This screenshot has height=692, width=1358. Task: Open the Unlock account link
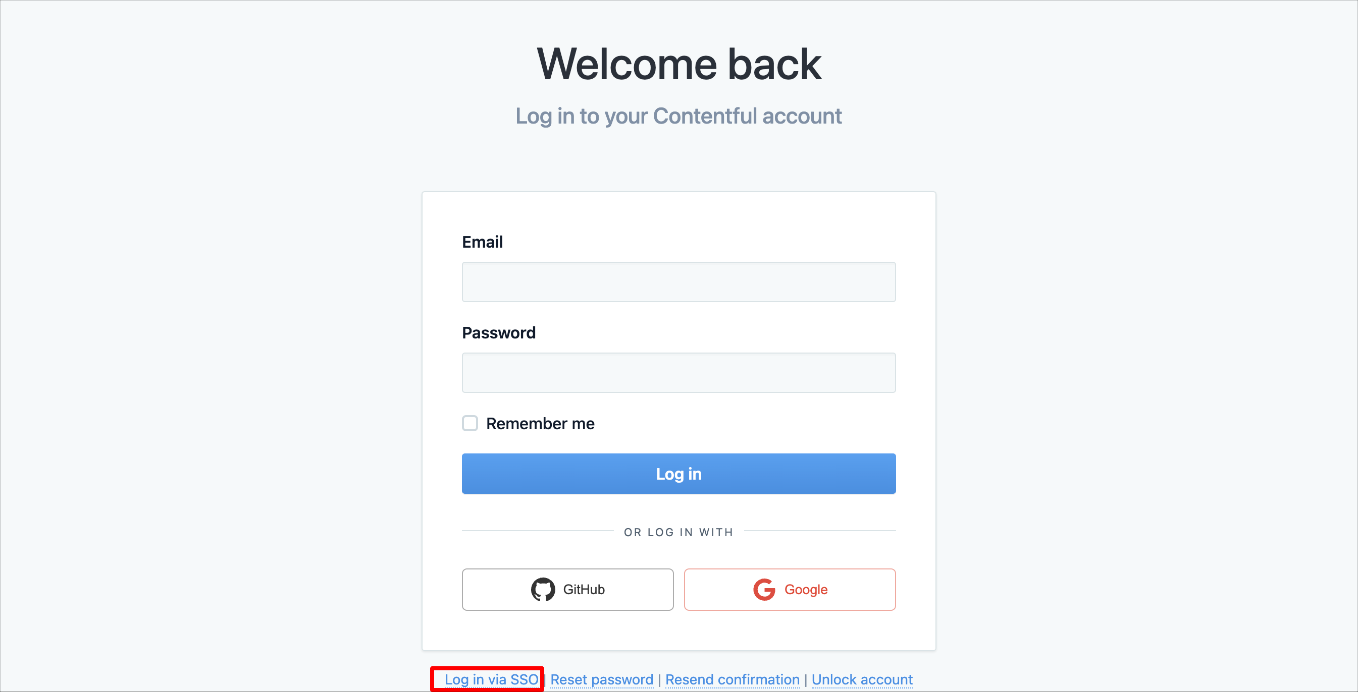pyautogui.click(x=862, y=679)
